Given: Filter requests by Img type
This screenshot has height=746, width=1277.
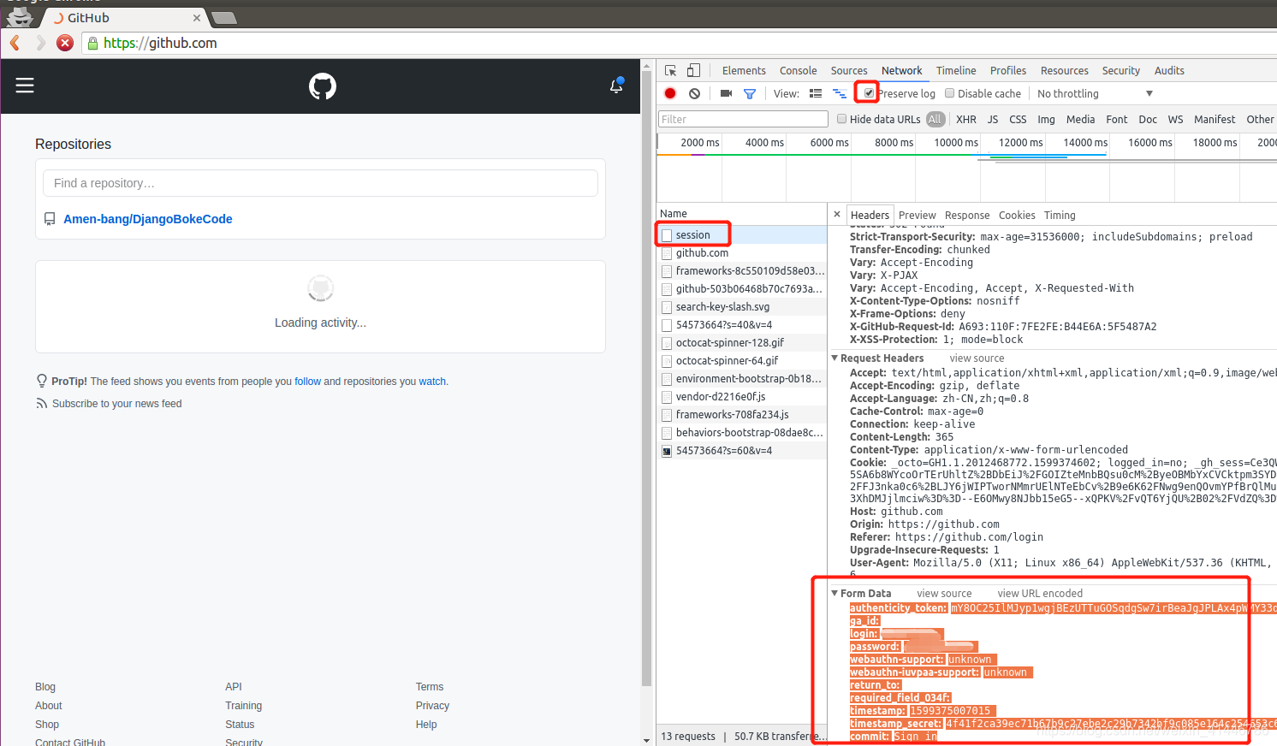Looking at the screenshot, I should 1046,119.
